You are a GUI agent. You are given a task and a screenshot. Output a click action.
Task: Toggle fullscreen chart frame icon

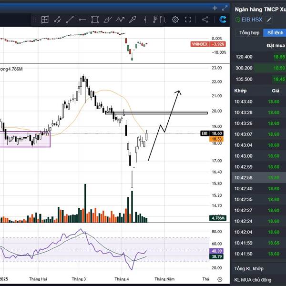[188, 20]
